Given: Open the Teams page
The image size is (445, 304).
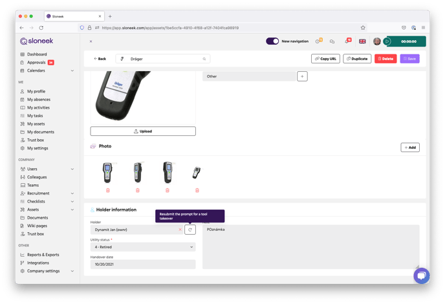Looking at the screenshot, I should coord(33,185).
